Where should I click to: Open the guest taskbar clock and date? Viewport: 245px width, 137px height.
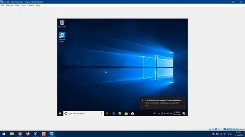tap(177, 113)
